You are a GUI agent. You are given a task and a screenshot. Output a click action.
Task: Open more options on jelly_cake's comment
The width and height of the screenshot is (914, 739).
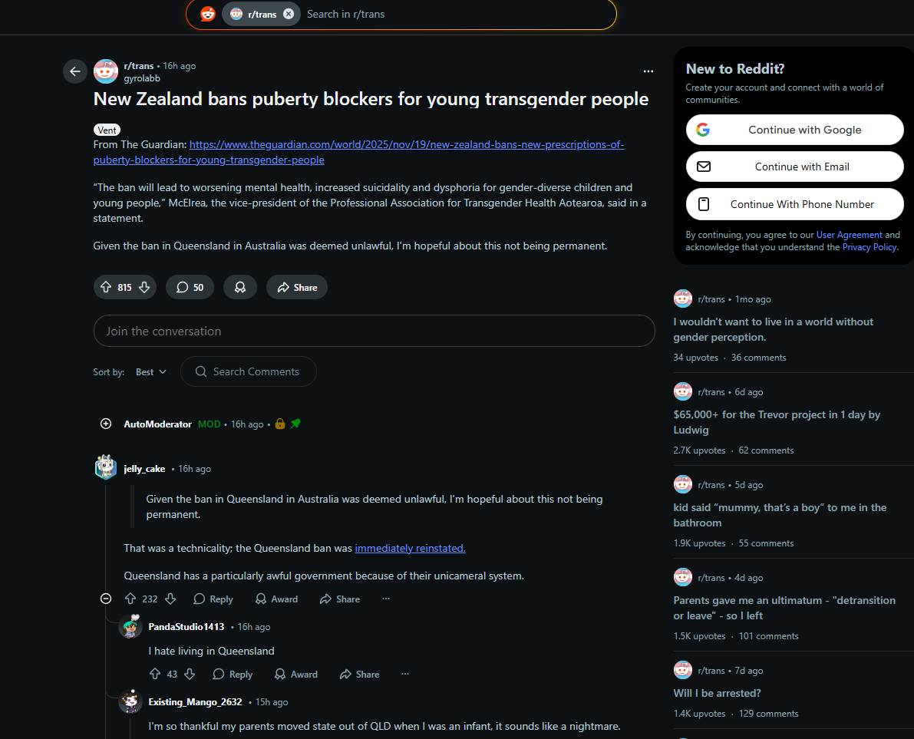tap(386, 599)
